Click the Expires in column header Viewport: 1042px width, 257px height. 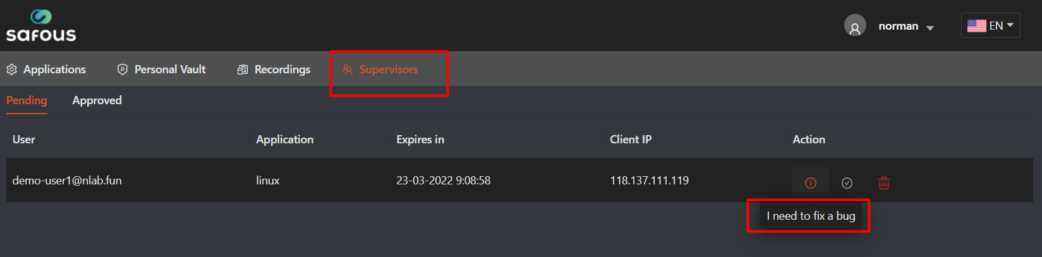point(420,140)
